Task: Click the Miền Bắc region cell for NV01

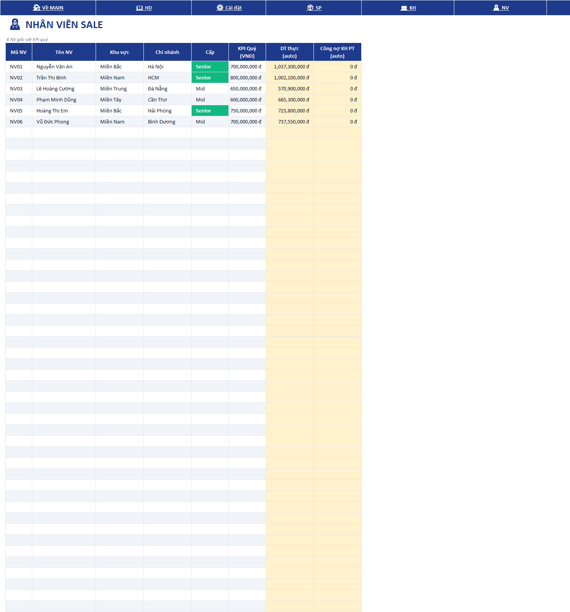Action: tap(120, 66)
